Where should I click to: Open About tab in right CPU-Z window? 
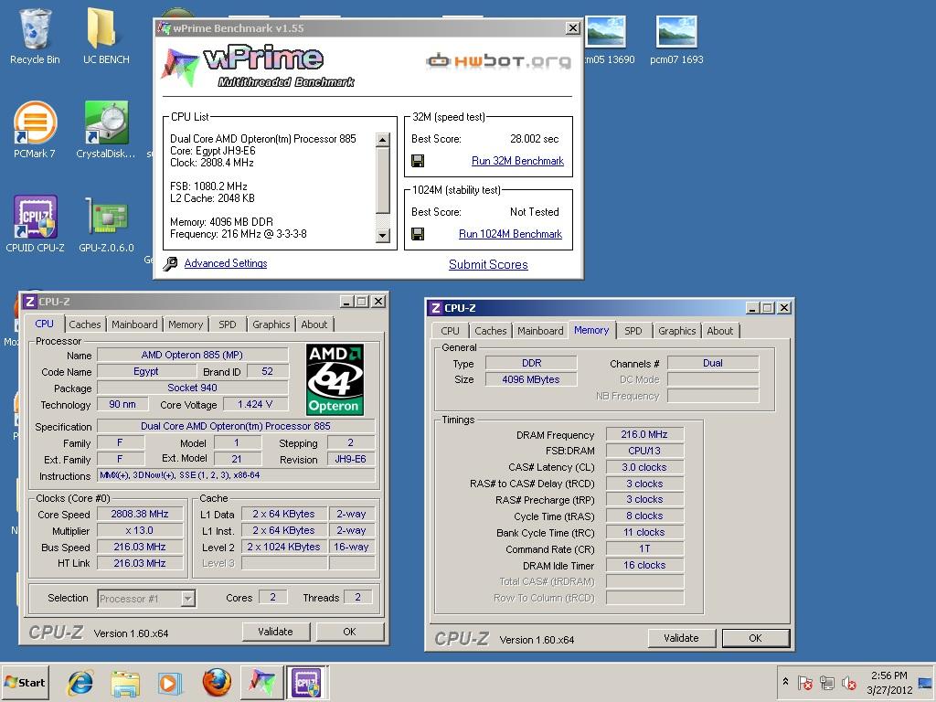720,331
